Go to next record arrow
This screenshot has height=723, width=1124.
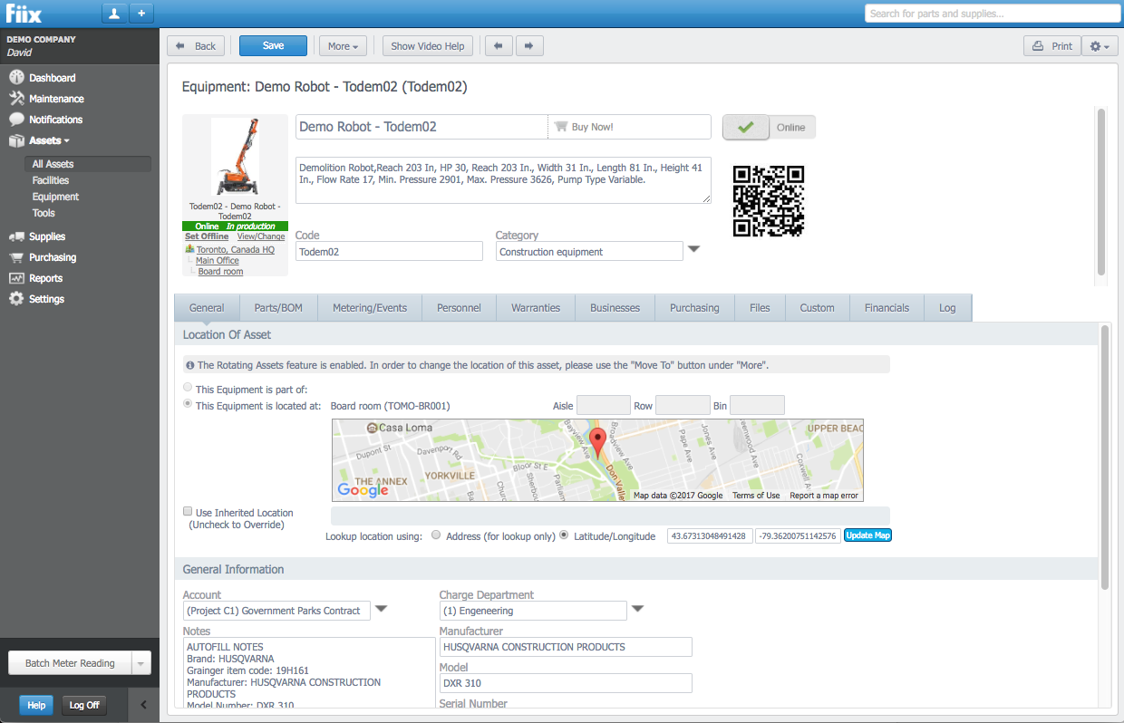tap(529, 46)
